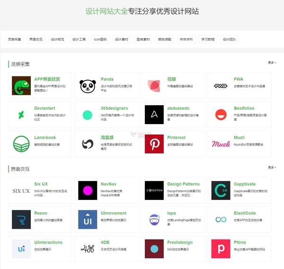The height and width of the screenshot is (269, 284).
Task: Select the 设计工具 category tab
Action: pyautogui.click(x=79, y=39)
